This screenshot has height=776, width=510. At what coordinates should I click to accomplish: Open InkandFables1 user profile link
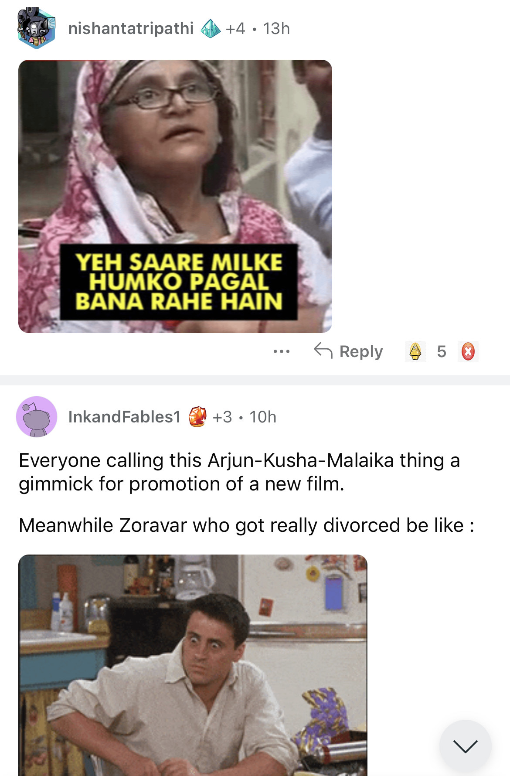click(x=124, y=417)
